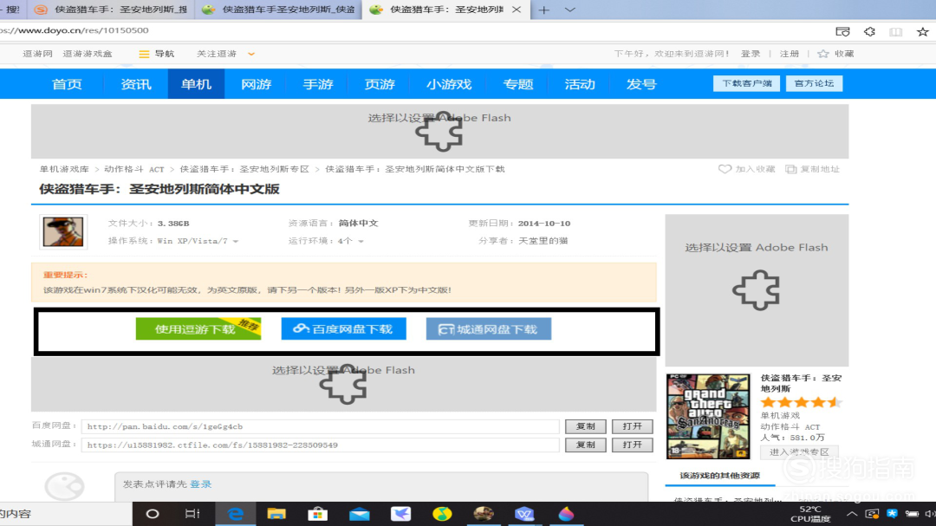Show hidden tray icons chevron
The height and width of the screenshot is (526, 936).
pyautogui.click(x=852, y=514)
